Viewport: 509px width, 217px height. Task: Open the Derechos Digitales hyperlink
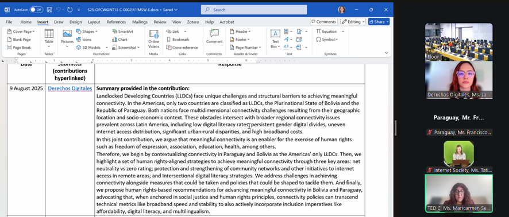70,88
